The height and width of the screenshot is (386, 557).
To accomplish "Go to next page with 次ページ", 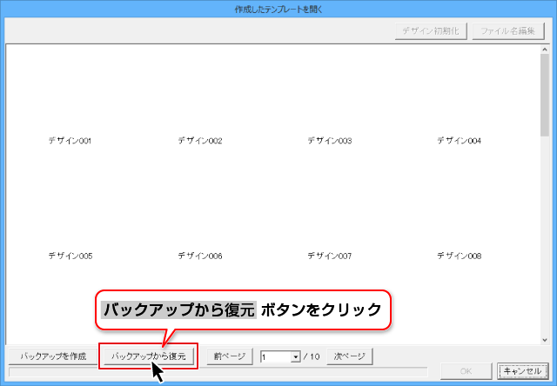I will 350,356.
